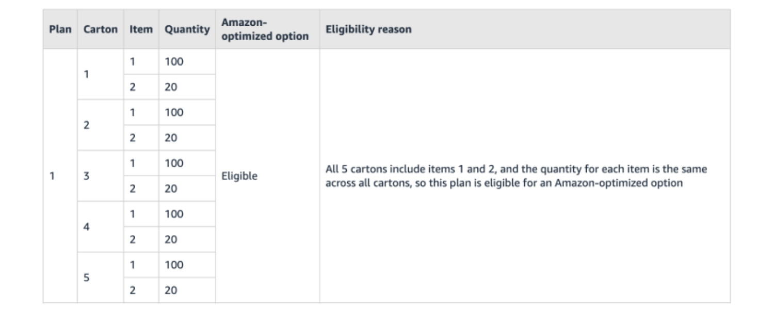Select quantity 100 in Carton 5
This screenshot has width=774, height=309.
174,265
